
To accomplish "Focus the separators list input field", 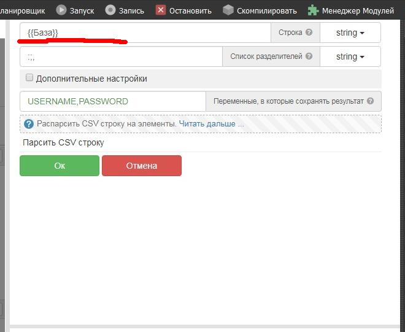I will 120,56.
